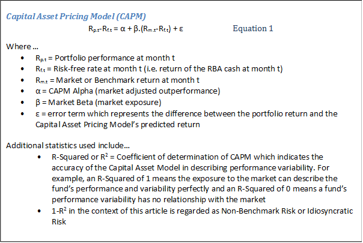The image size is (363, 243).
Task: Select the "Equation 1" label
Action: pos(252,28)
